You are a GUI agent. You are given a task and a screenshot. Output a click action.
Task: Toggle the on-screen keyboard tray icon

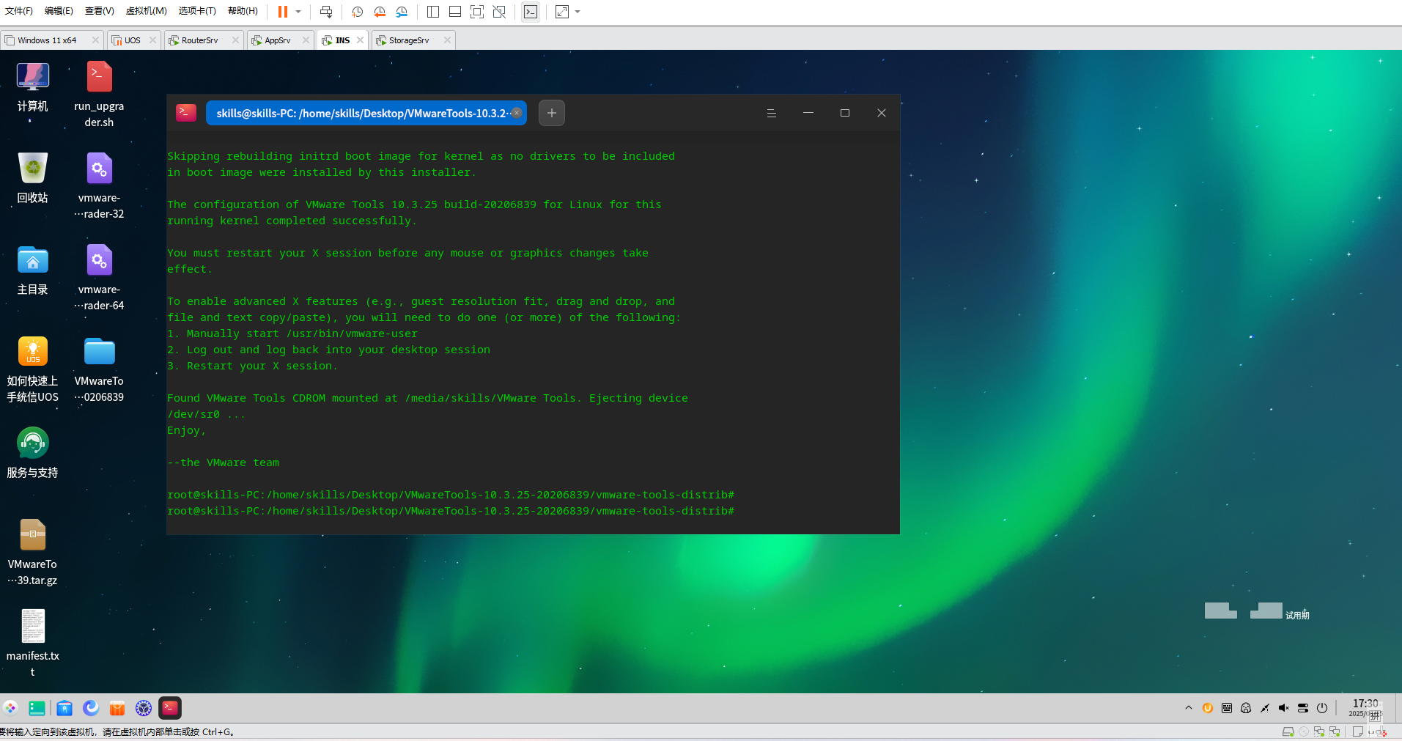coord(1226,707)
